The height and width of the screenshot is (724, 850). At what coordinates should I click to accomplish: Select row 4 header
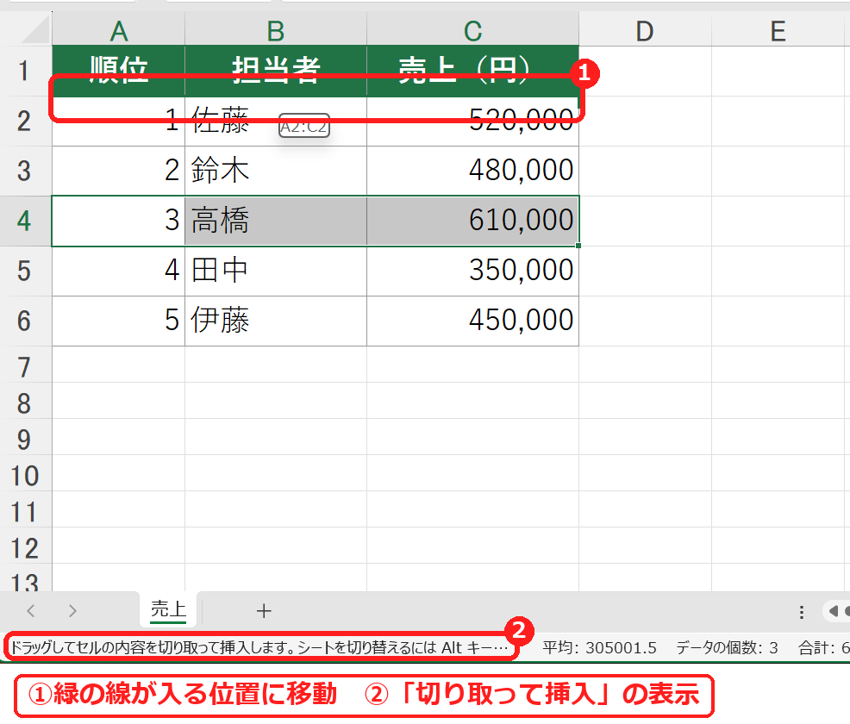25,222
